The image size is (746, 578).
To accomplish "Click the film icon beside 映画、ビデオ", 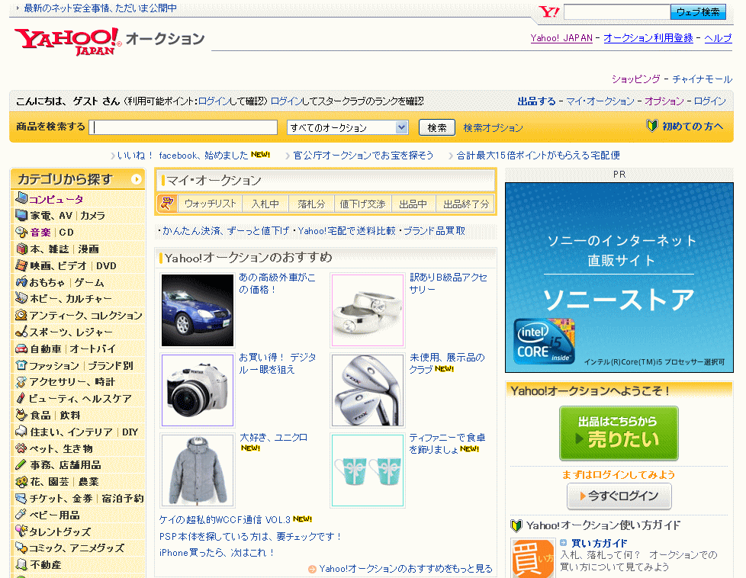I will point(21,265).
